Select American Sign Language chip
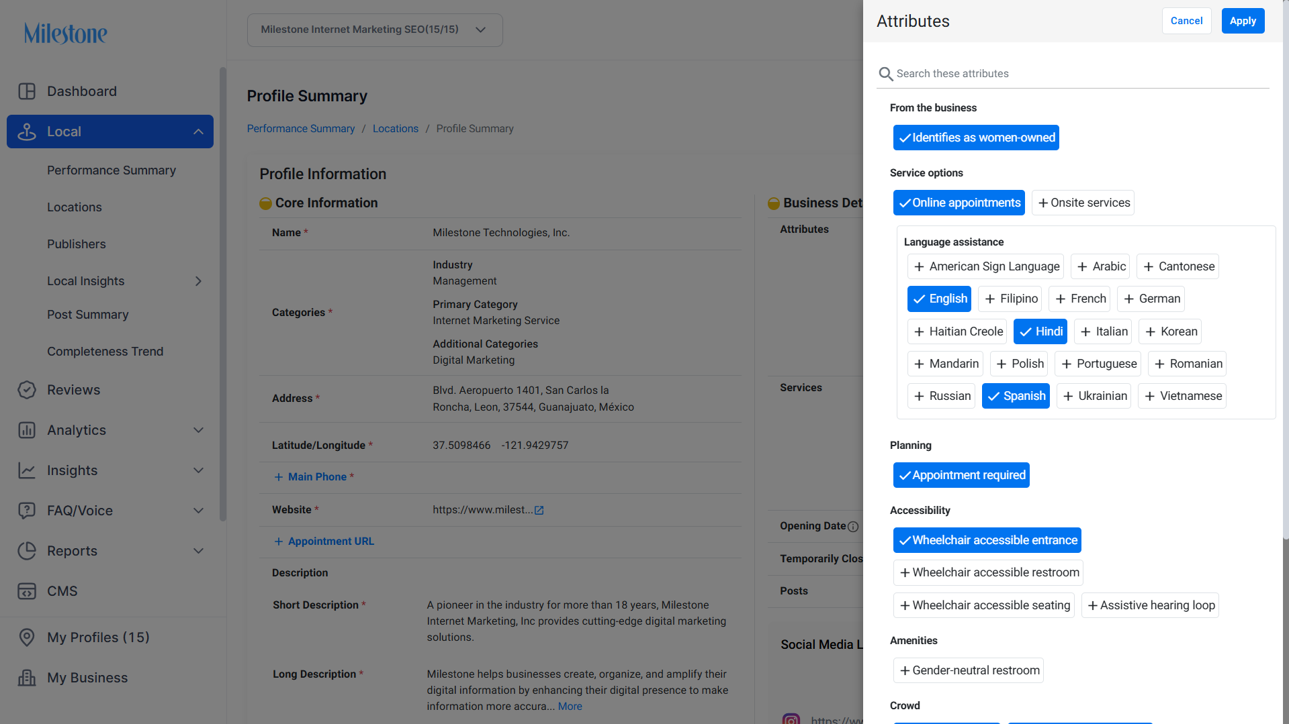Image resolution: width=1289 pixels, height=724 pixels. coord(985,266)
